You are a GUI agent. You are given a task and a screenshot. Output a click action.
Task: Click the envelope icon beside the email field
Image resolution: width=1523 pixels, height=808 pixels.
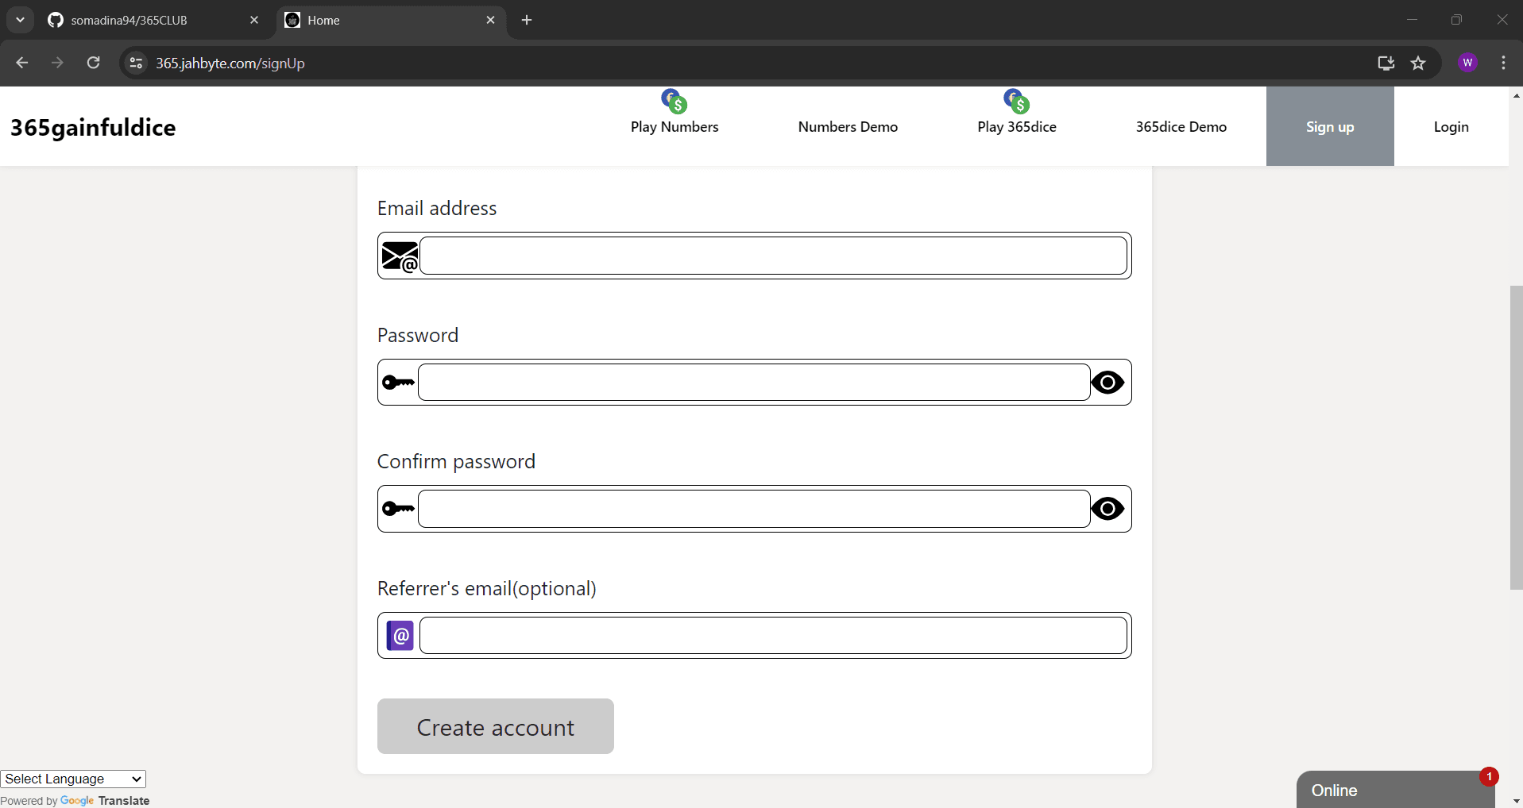[400, 256]
